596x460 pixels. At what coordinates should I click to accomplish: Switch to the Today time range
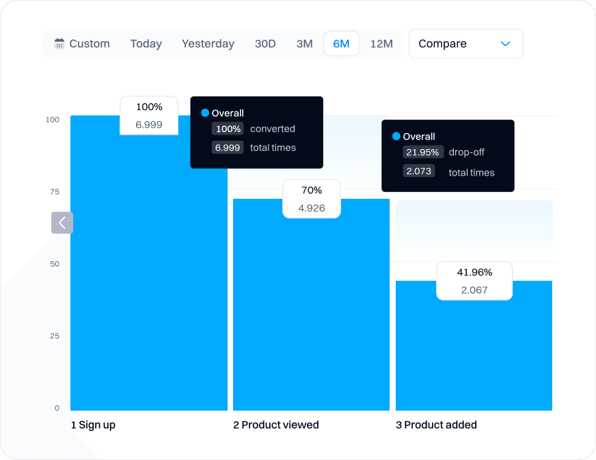click(x=146, y=43)
